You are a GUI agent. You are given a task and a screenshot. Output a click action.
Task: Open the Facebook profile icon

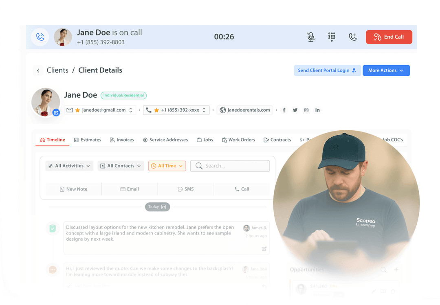284,110
